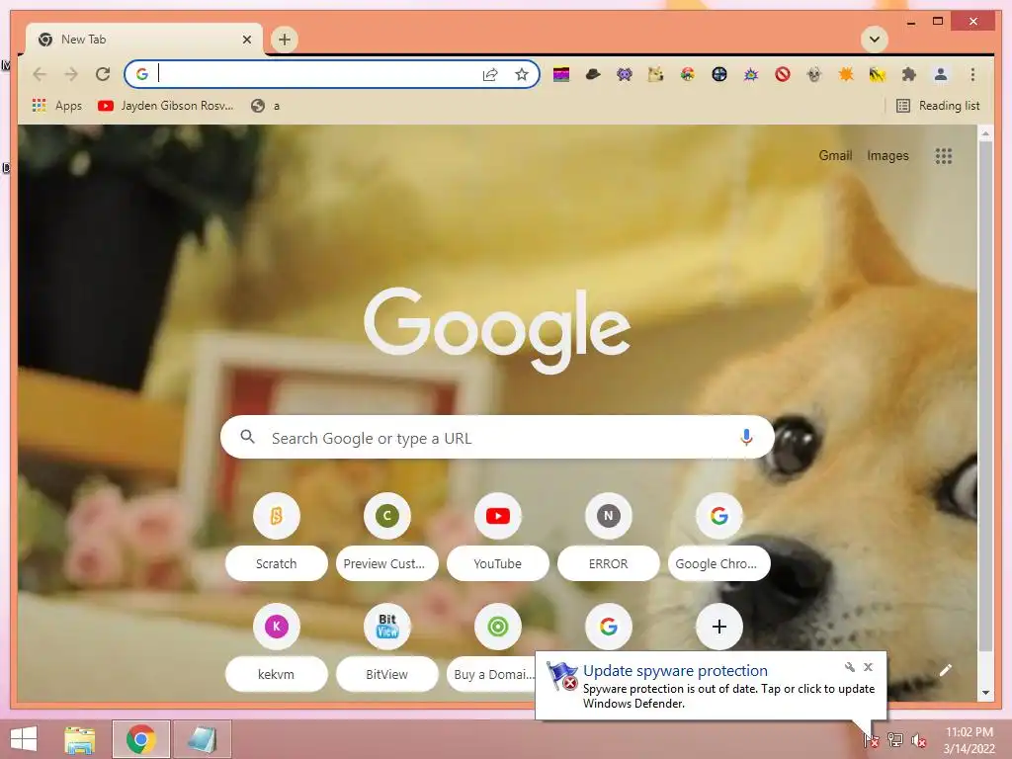Start voice search with microphone

point(746,438)
